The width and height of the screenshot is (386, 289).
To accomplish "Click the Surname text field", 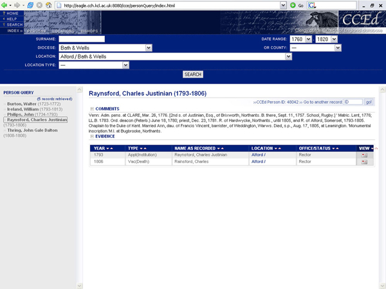I will (x=81, y=39).
